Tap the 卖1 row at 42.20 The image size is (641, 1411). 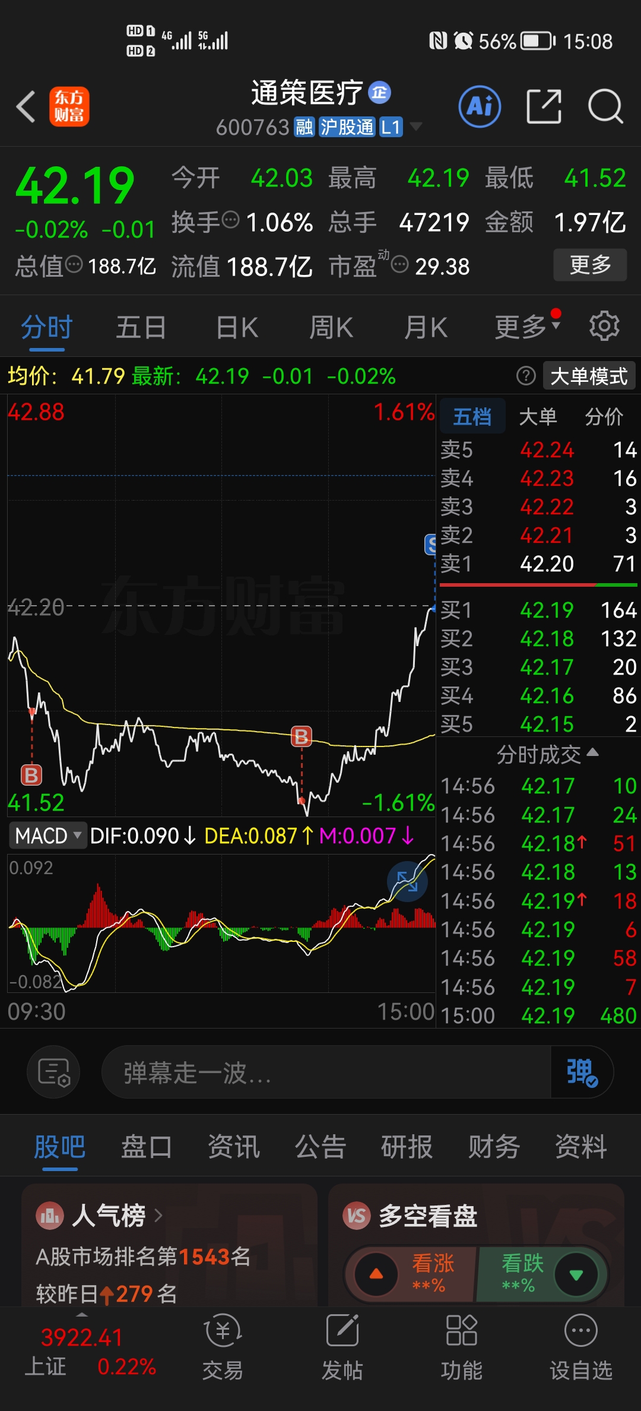538,564
